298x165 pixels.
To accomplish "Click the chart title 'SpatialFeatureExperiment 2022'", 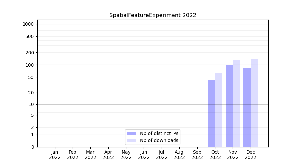I will click(153, 15).
